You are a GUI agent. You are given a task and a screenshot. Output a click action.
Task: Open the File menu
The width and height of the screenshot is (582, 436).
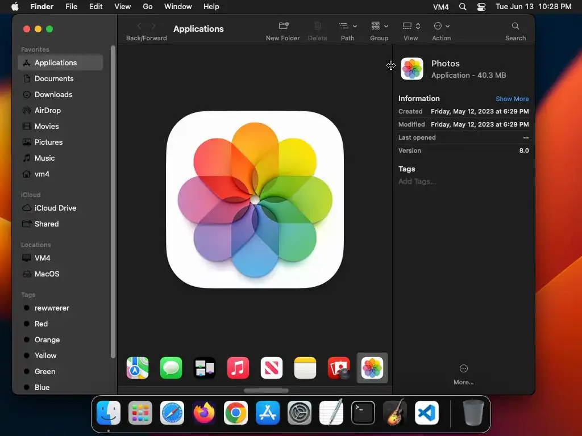pos(71,7)
